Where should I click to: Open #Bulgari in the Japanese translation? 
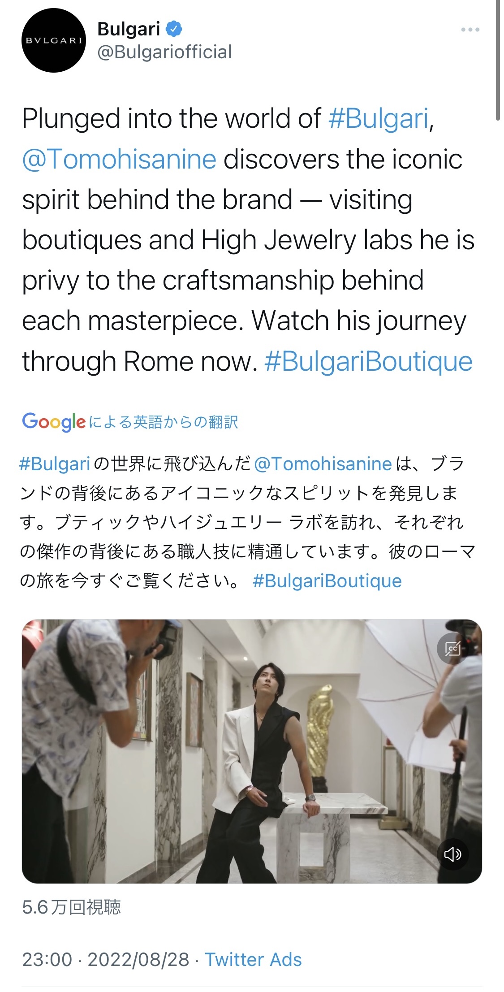pos(55,464)
